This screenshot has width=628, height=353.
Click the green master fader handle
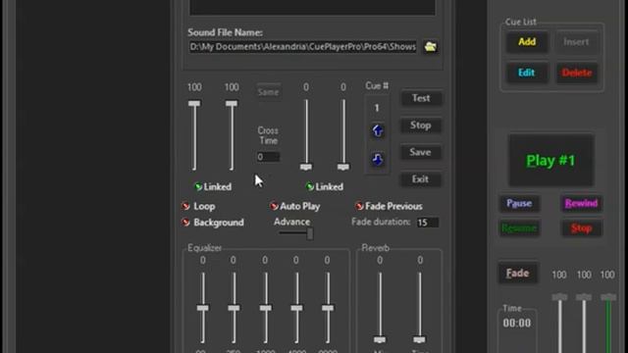(x=608, y=297)
